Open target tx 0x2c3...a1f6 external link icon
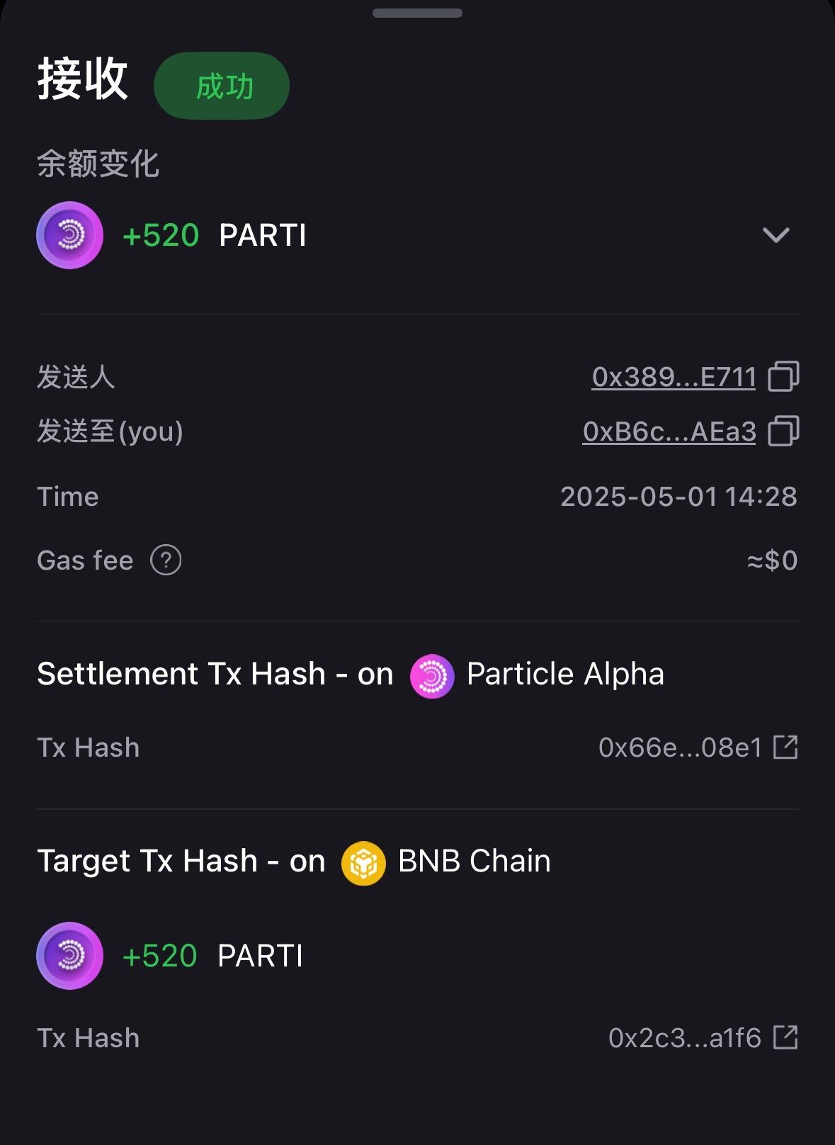Screen dimensions: 835x1145 [785, 1037]
